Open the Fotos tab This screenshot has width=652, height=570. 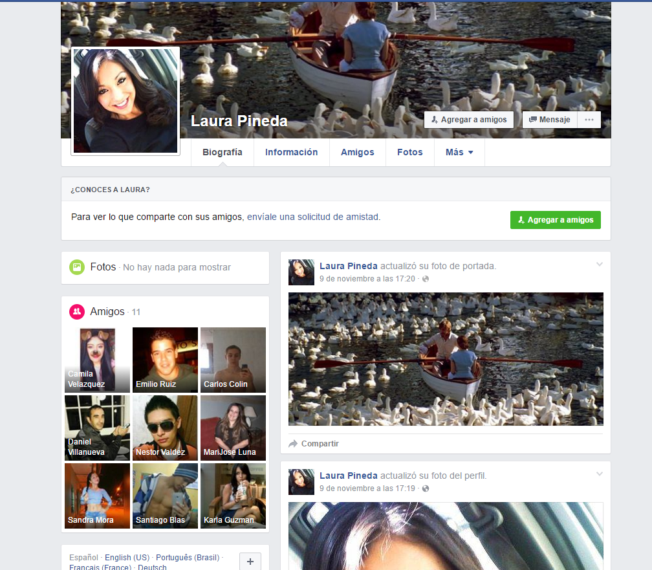(409, 153)
